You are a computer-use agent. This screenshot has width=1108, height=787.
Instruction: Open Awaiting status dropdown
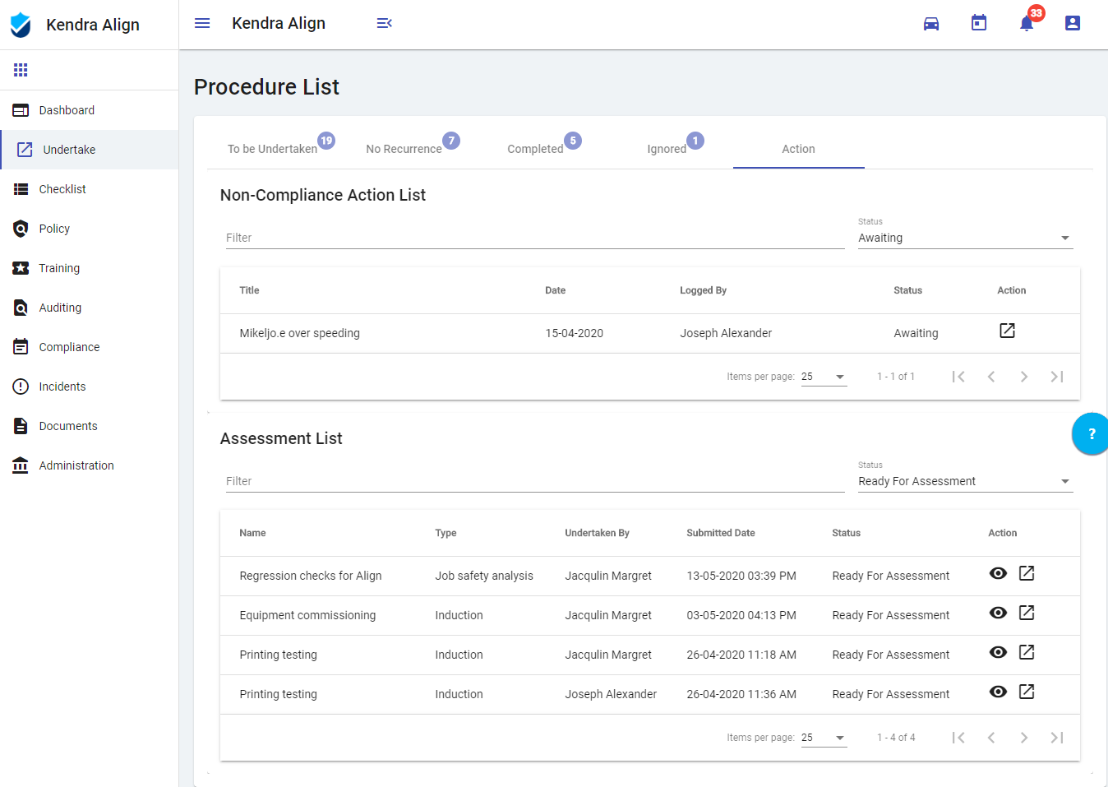click(965, 238)
